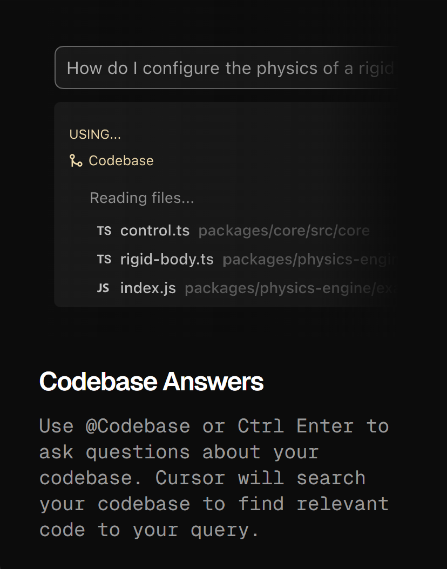
Task: Click the Codebase key icon
Action: coord(75,160)
